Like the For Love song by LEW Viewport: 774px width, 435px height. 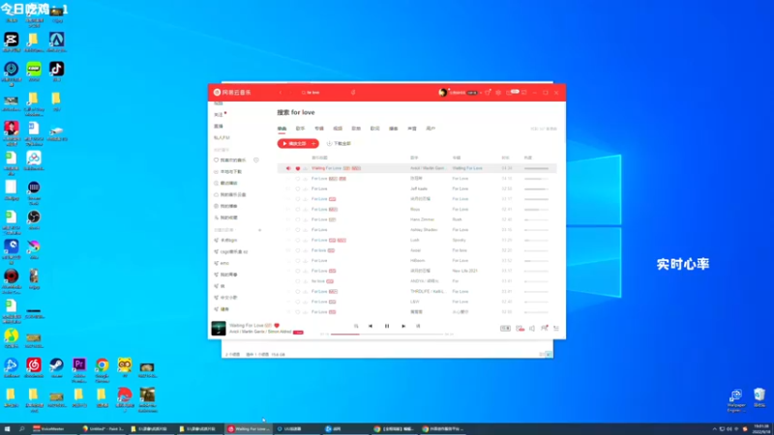point(298,302)
